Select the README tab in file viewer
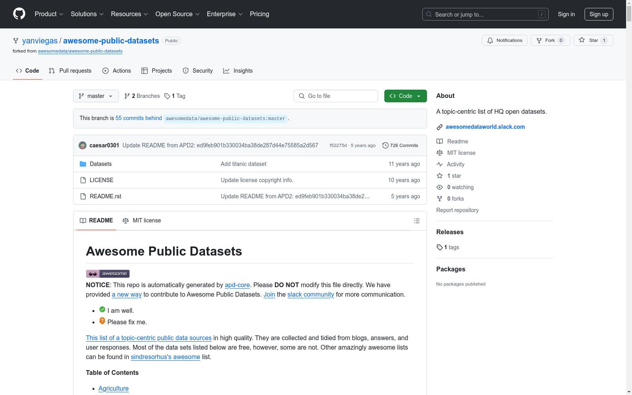 point(96,220)
